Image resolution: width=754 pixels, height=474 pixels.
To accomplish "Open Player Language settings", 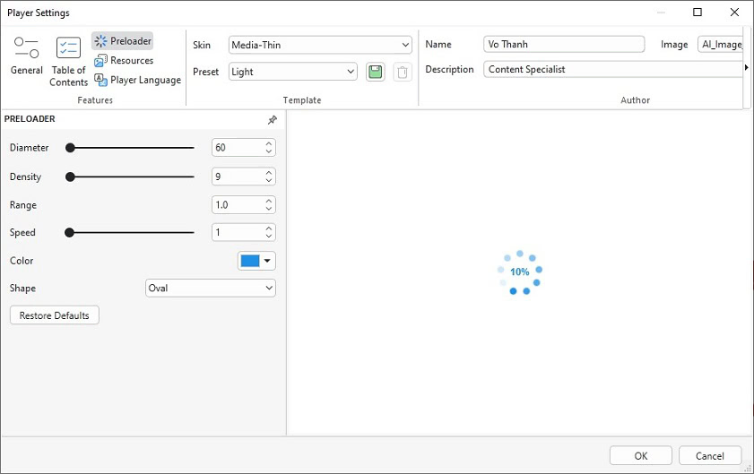I will (137, 80).
